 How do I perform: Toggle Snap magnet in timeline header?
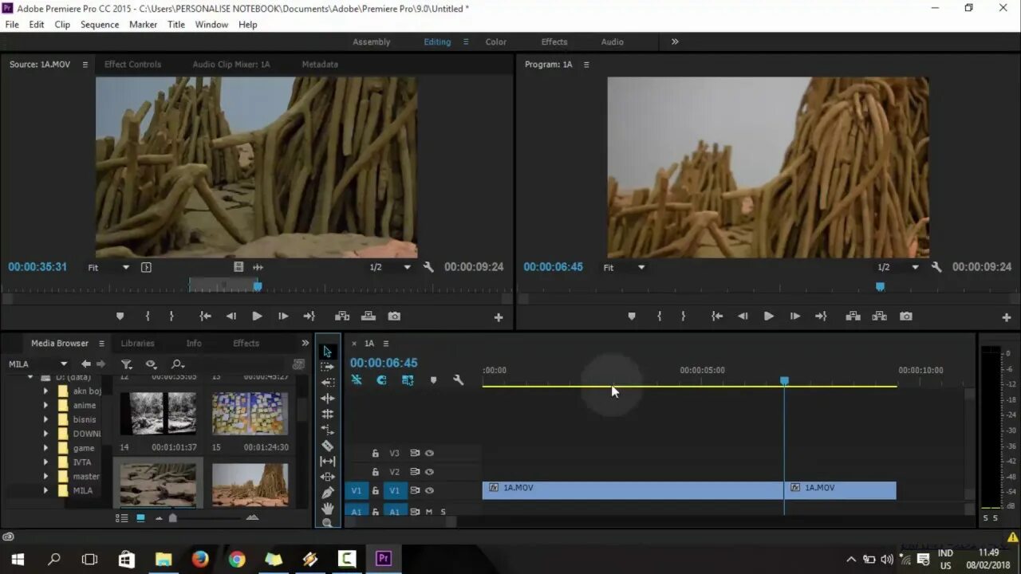pyautogui.click(x=381, y=380)
